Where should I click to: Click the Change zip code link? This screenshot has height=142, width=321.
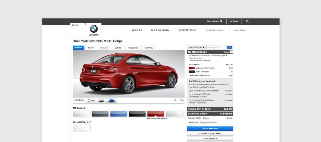click(206, 118)
